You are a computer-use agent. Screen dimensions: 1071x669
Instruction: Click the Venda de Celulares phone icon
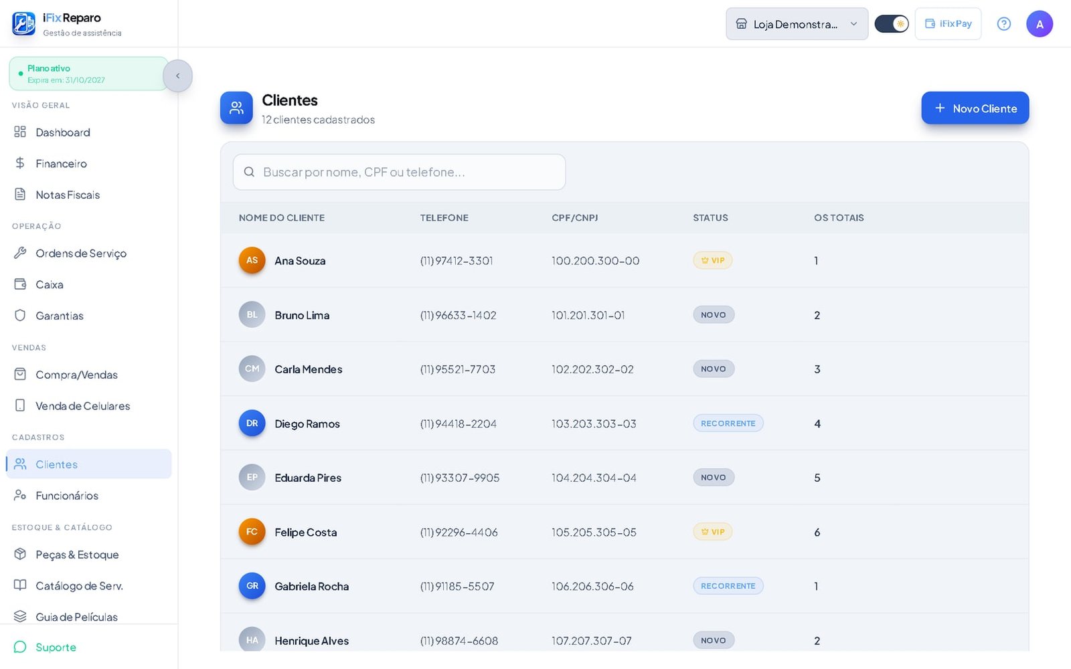tap(20, 405)
